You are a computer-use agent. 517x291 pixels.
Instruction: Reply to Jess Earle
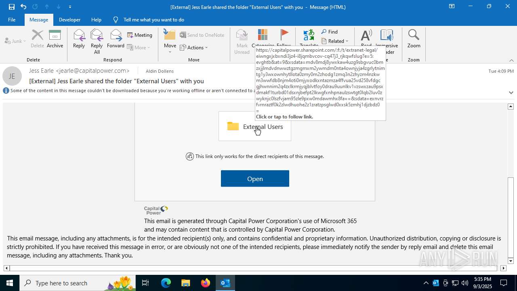coord(79,39)
